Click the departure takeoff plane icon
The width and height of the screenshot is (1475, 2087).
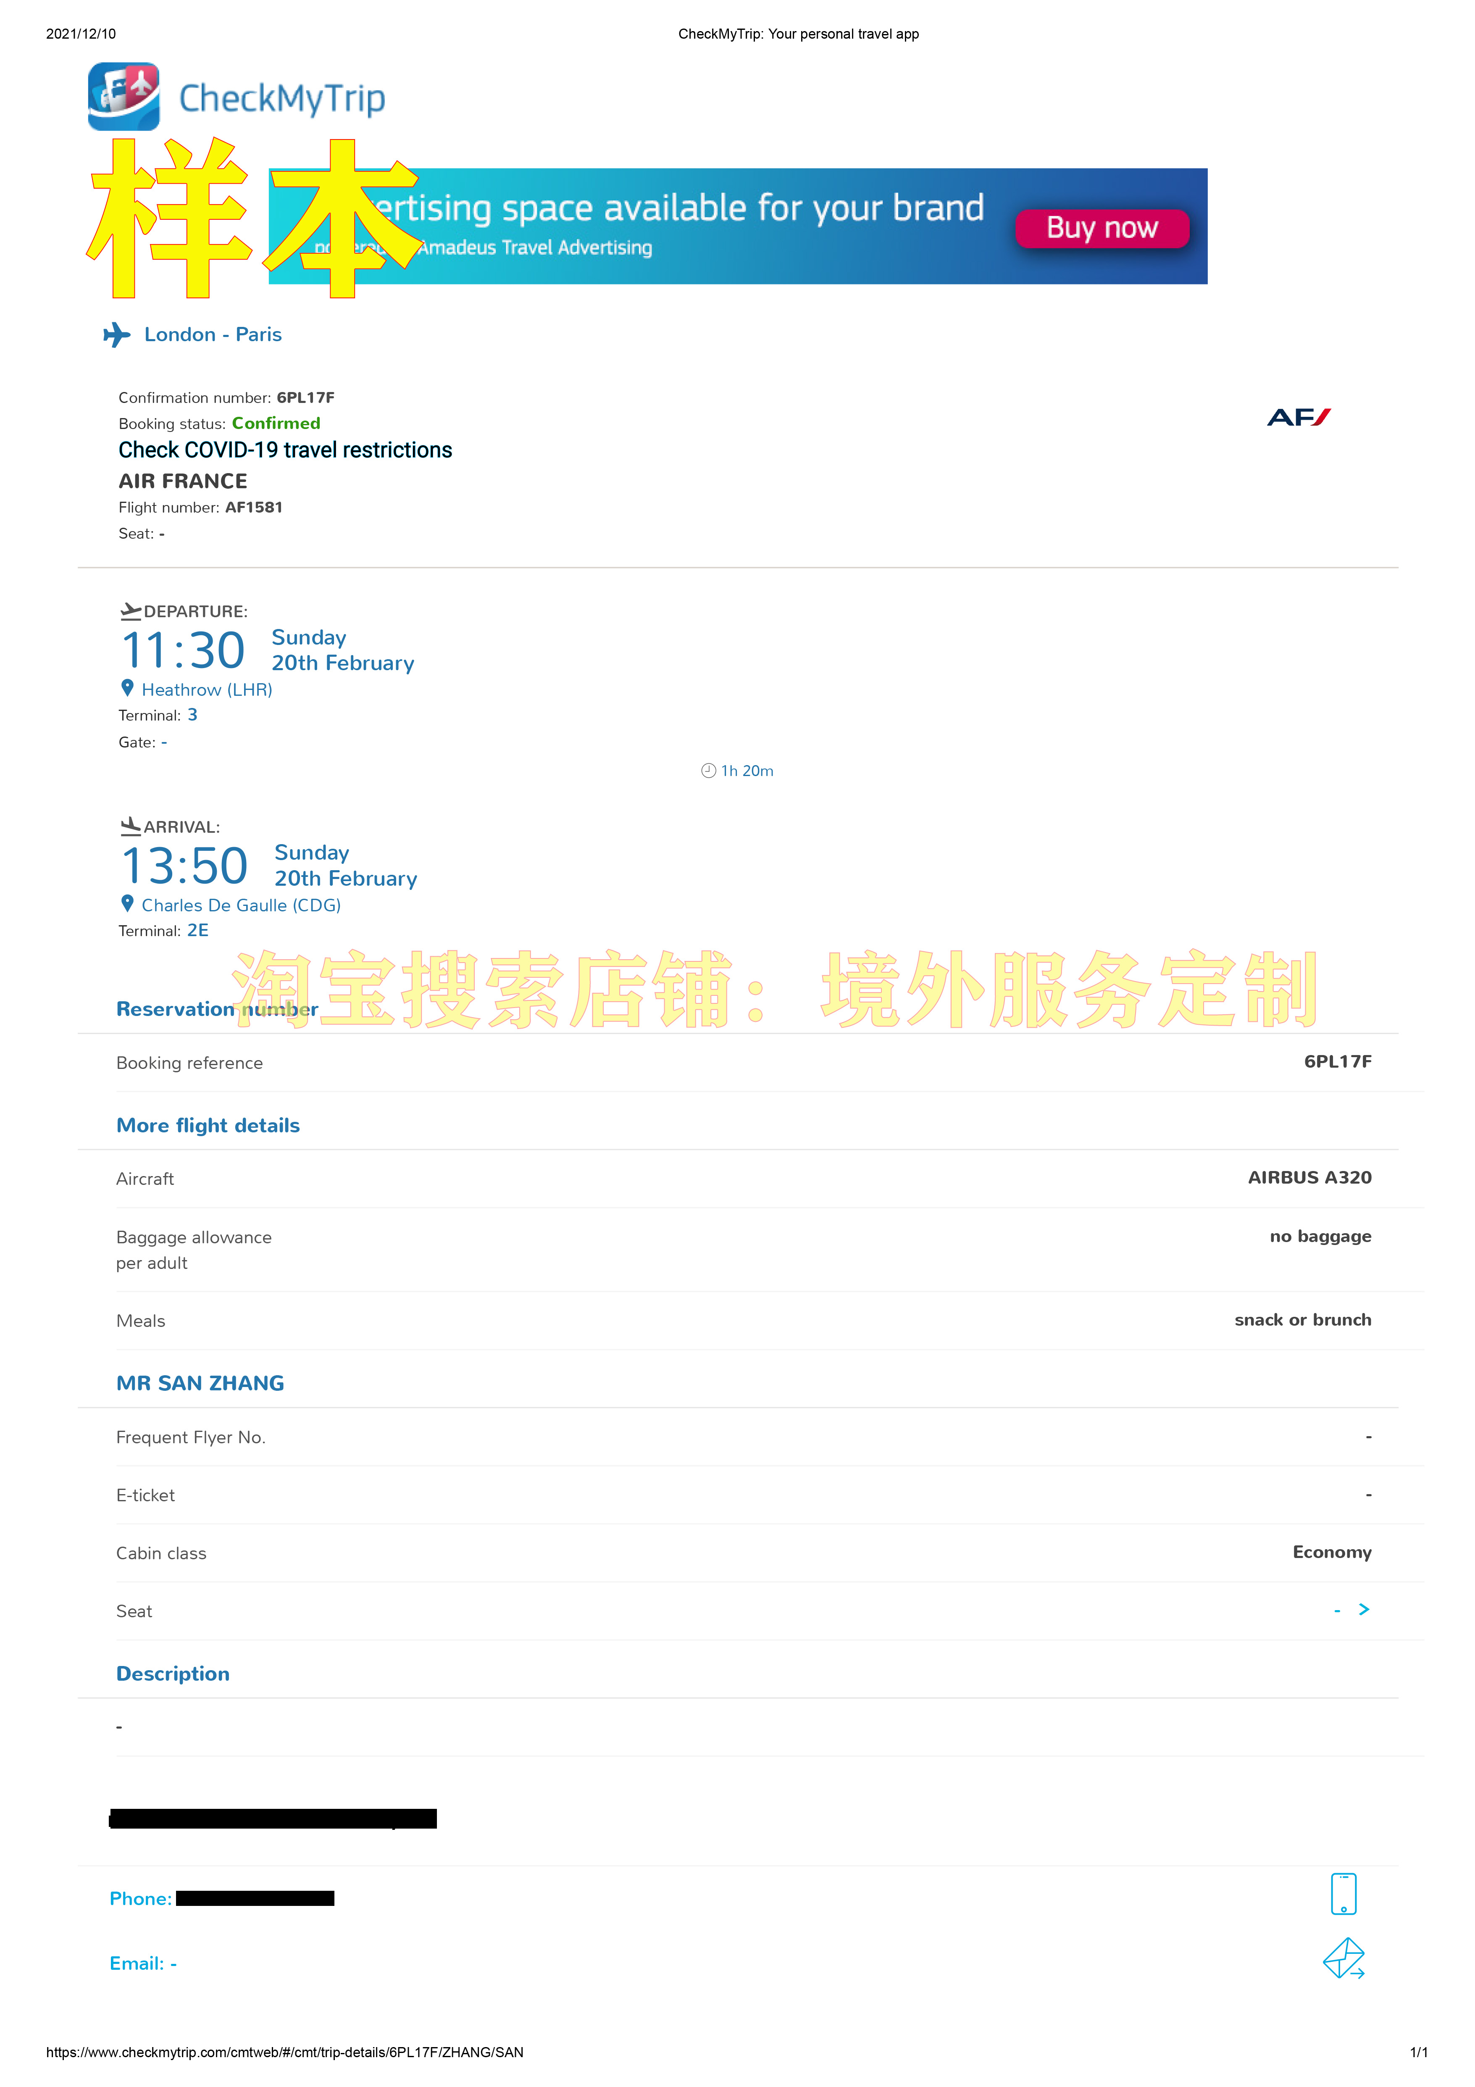pos(131,611)
